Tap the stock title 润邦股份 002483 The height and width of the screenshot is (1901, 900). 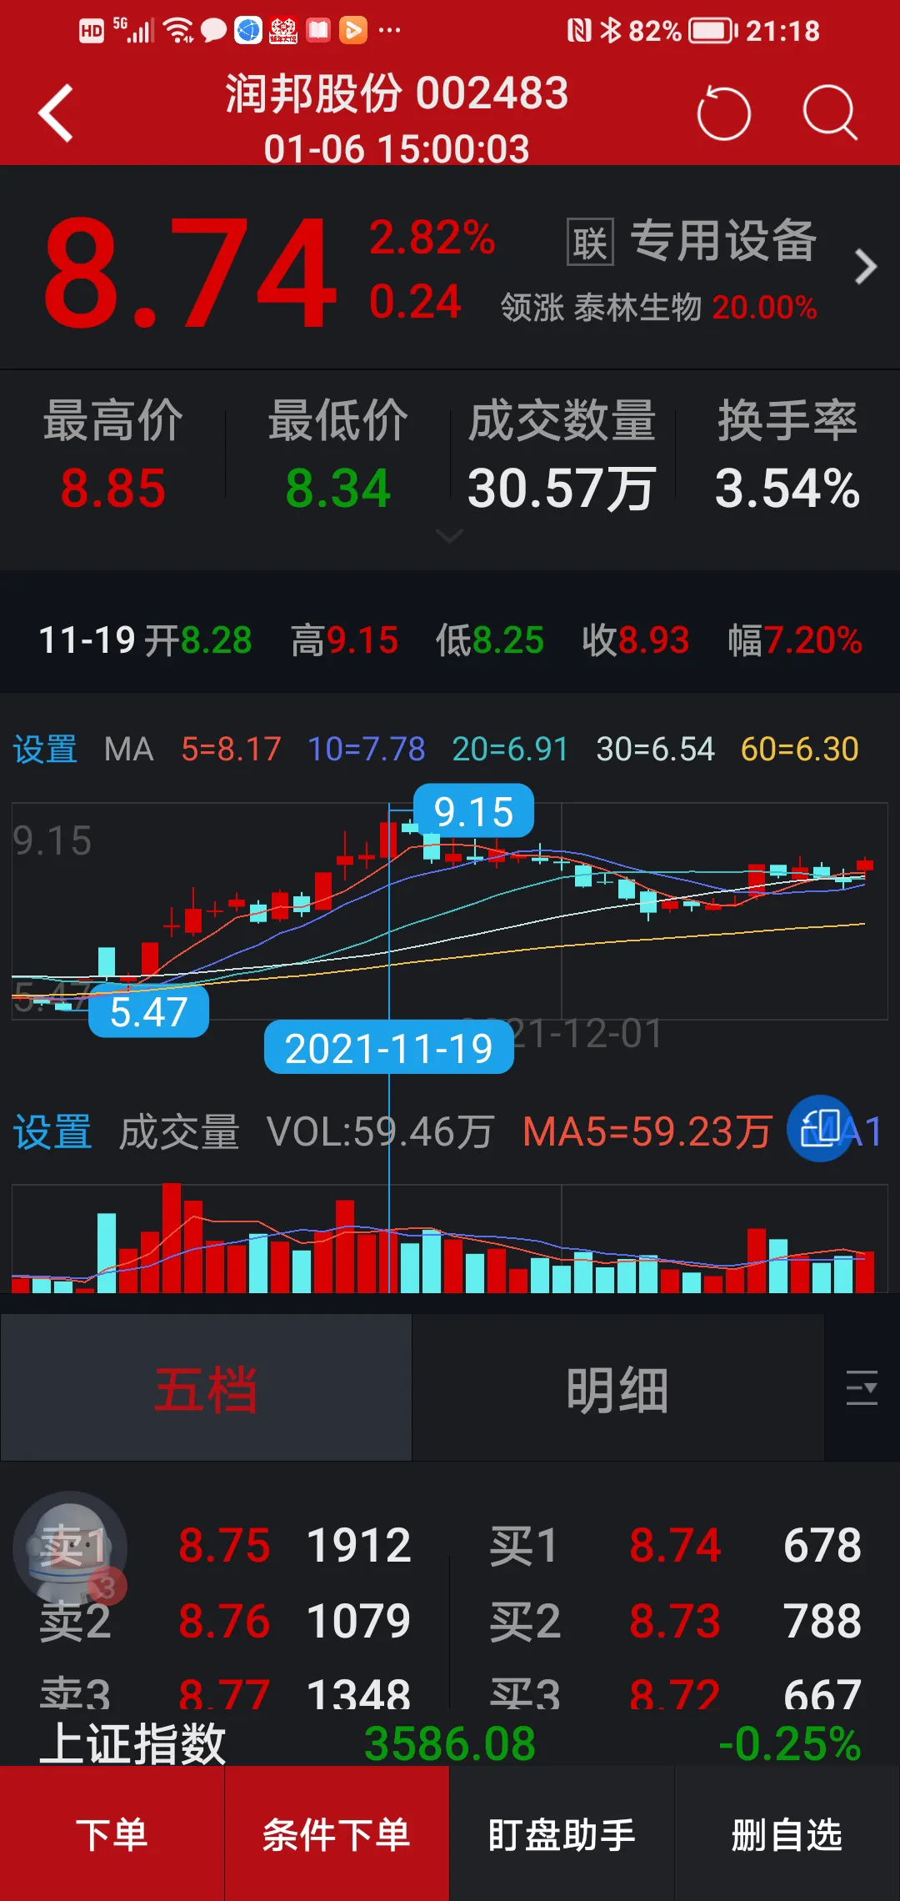click(397, 93)
